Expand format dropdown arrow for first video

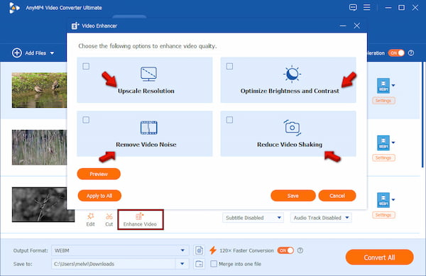pyautogui.click(x=393, y=85)
